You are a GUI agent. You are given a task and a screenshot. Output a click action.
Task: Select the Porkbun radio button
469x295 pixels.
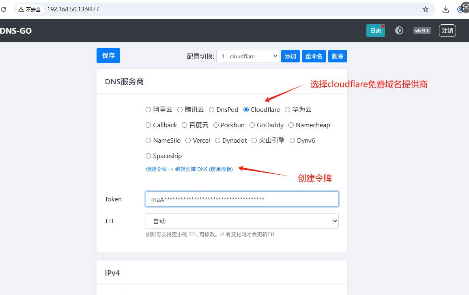[x=216, y=125]
